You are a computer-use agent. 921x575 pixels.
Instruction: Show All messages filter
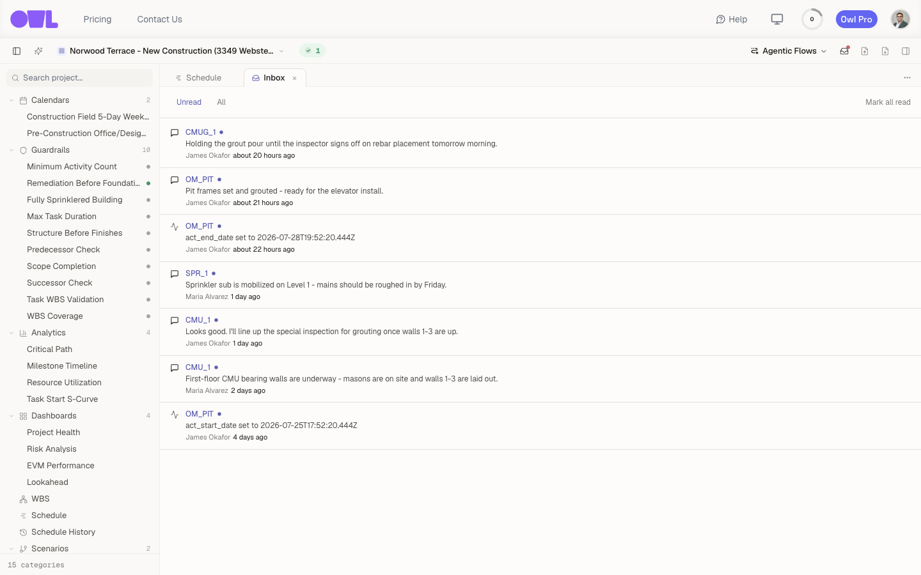(x=221, y=102)
